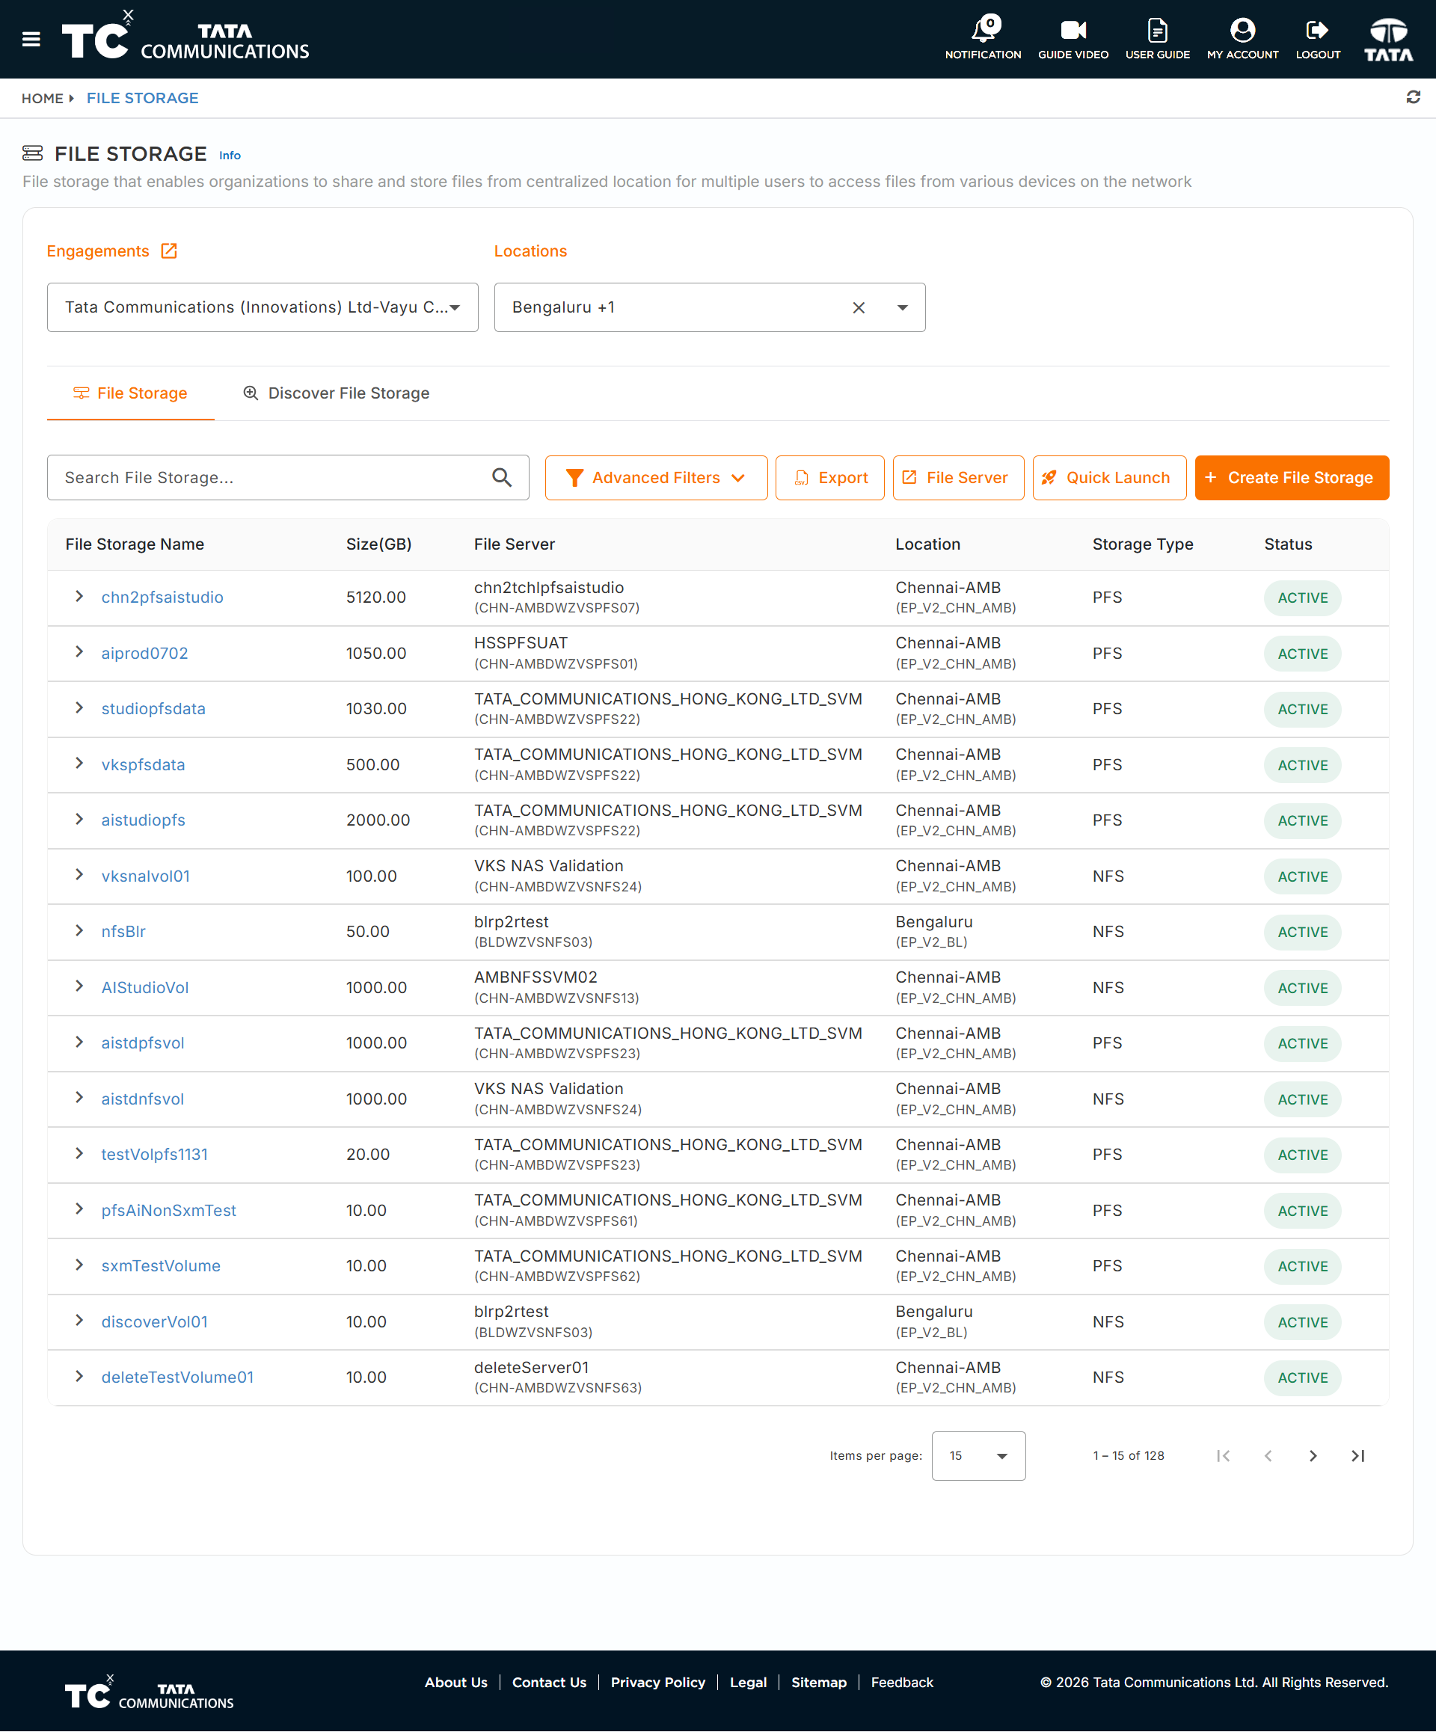1436x1732 pixels.
Task: Click the Export button
Action: (829, 478)
